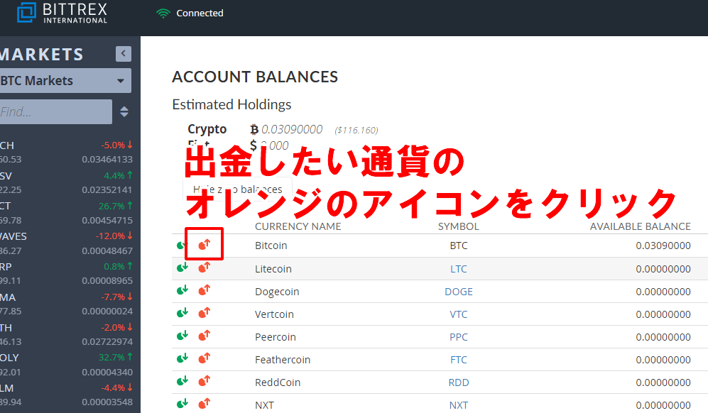
Task: Click the Feathercoin currency name
Action: 283,360
